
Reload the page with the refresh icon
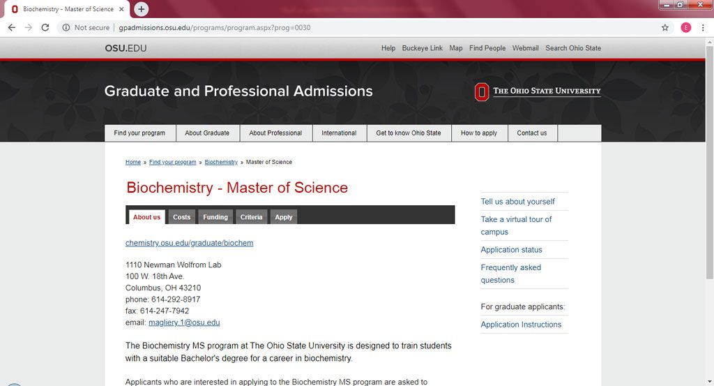coord(45,28)
